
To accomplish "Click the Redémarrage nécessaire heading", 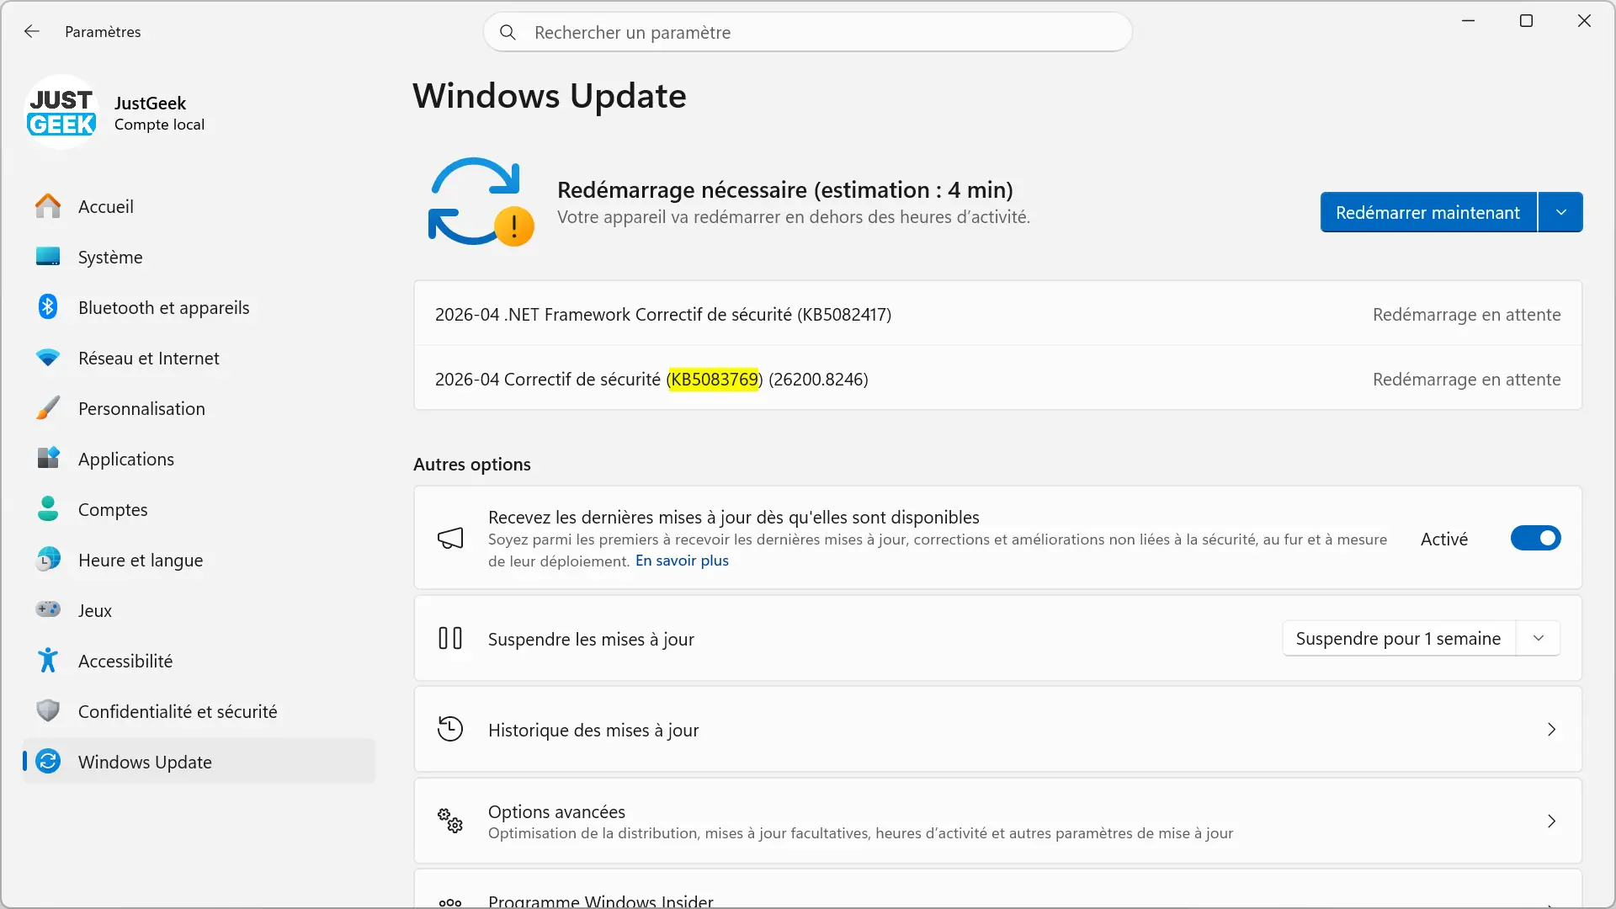I will coord(785,190).
